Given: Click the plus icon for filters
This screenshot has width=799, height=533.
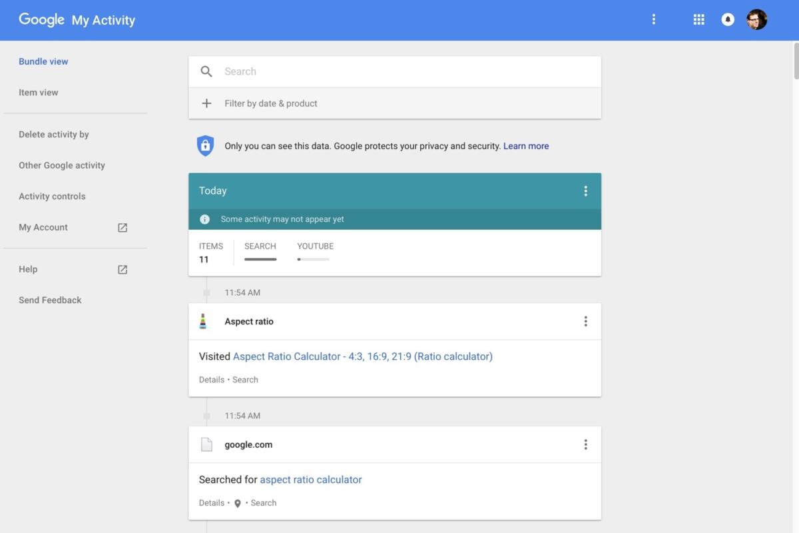Looking at the screenshot, I should coord(206,103).
